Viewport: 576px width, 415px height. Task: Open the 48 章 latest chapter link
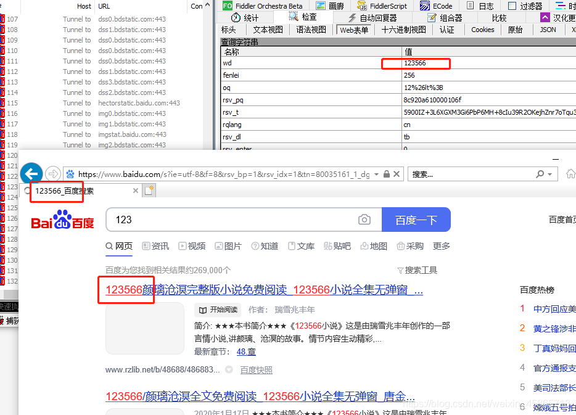[x=246, y=352]
